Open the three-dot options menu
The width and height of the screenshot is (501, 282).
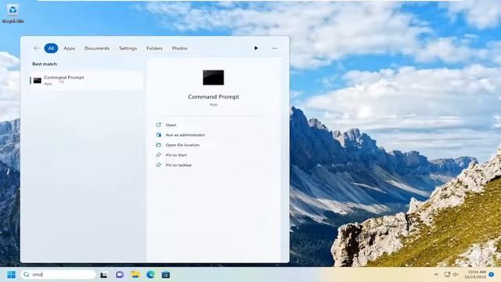tap(275, 49)
